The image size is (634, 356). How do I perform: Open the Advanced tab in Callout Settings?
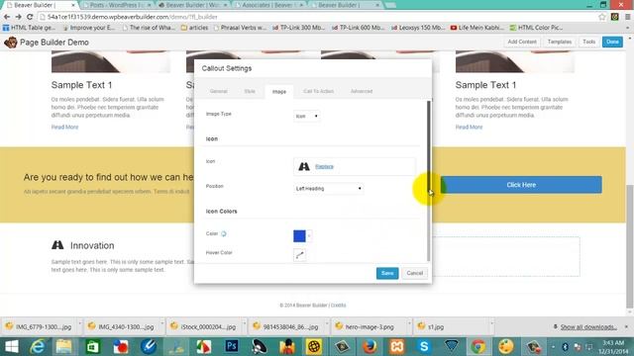(x=362, y=91)
